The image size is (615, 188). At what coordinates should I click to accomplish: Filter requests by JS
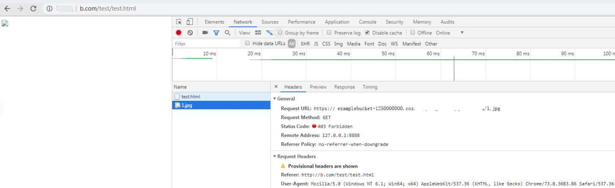(x=316, y=44)
